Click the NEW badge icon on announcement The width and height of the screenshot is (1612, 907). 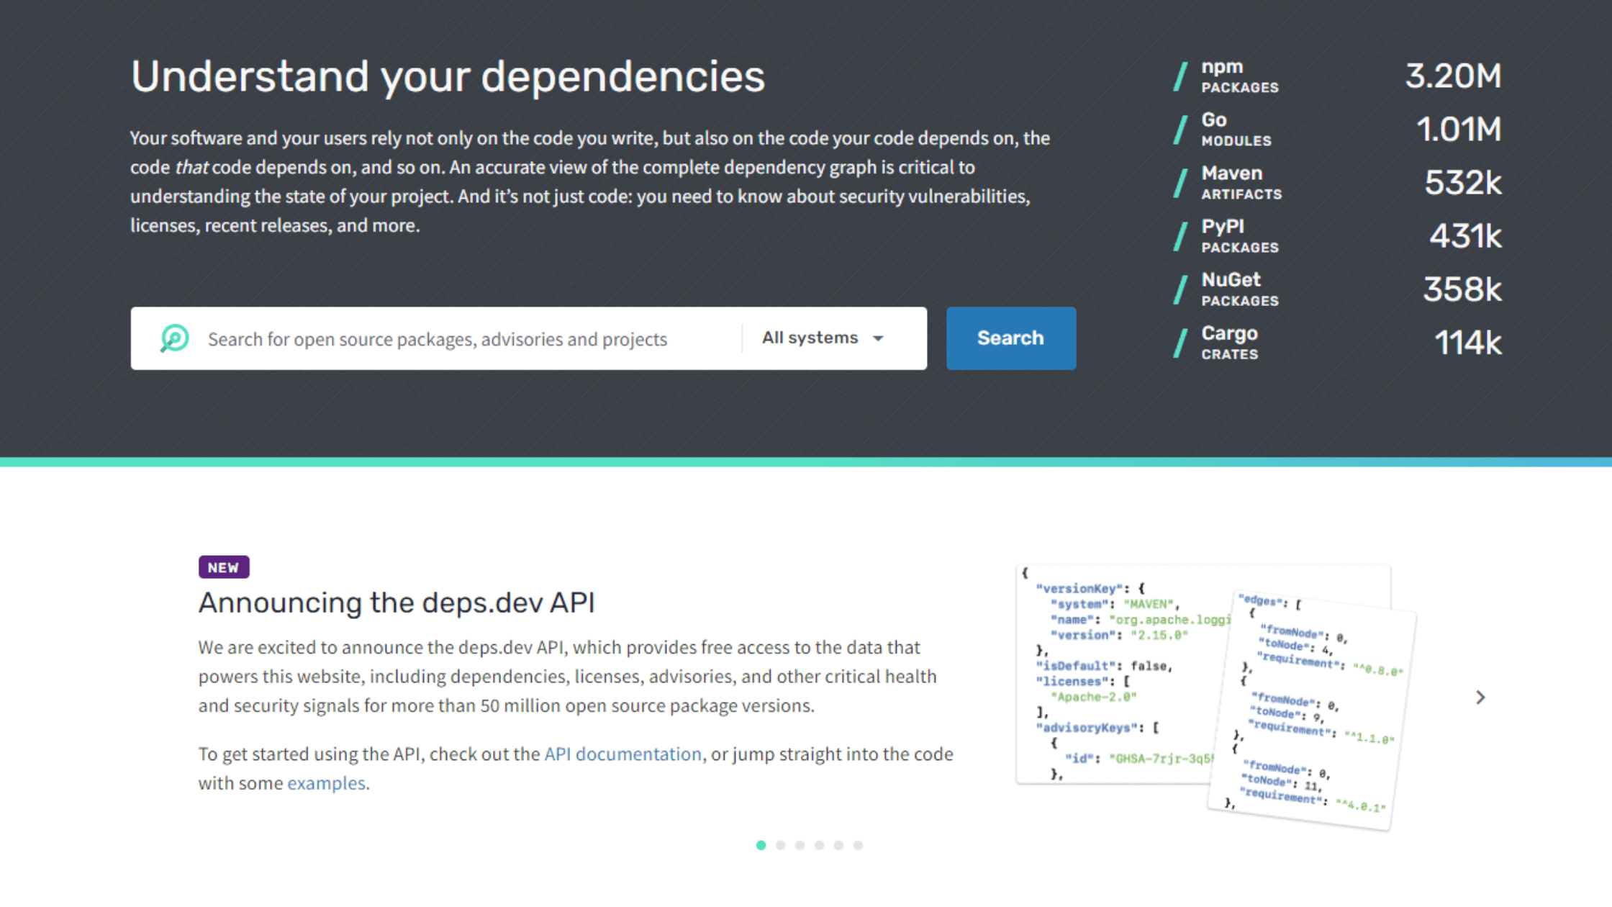(222, 566)
